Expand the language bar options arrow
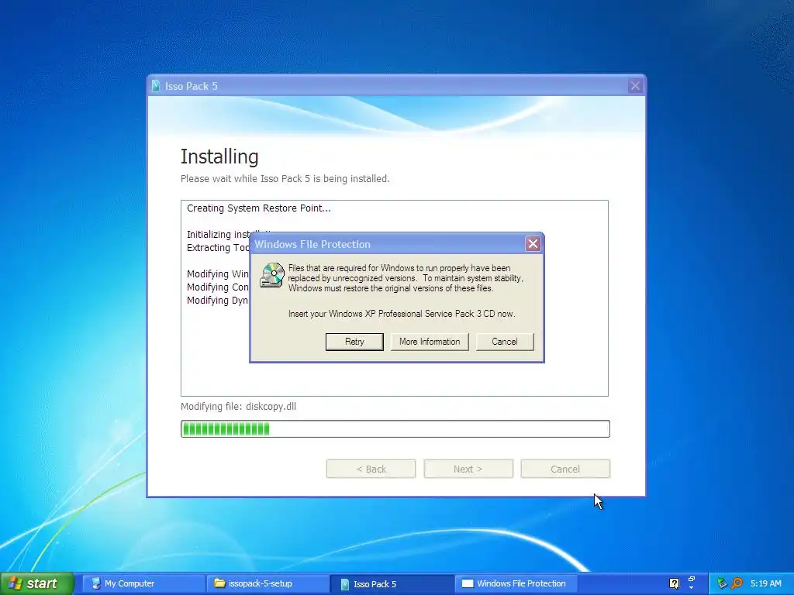794x595 pixels. (691, 588)
